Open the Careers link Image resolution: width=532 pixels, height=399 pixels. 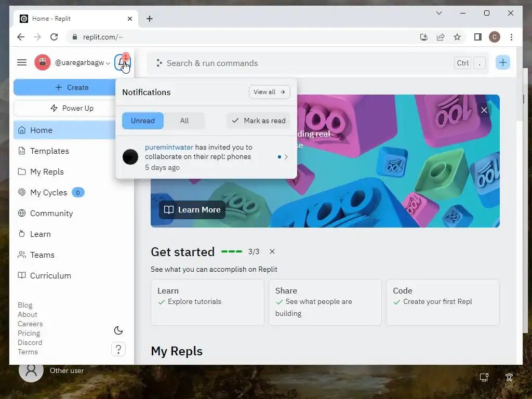click(x=30, y=324)
